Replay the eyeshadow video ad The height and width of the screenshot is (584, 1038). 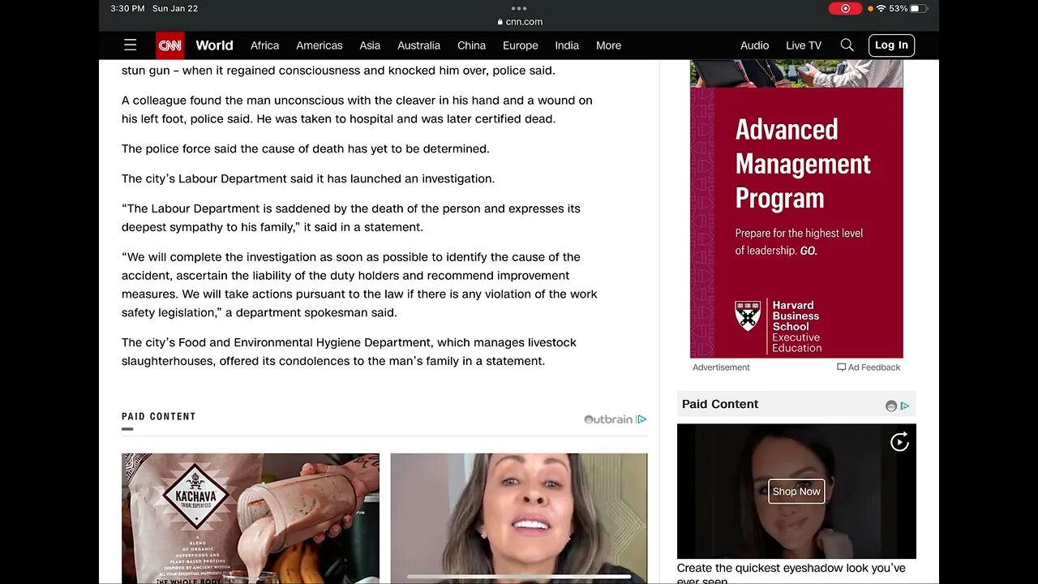(x=899, y=442)
